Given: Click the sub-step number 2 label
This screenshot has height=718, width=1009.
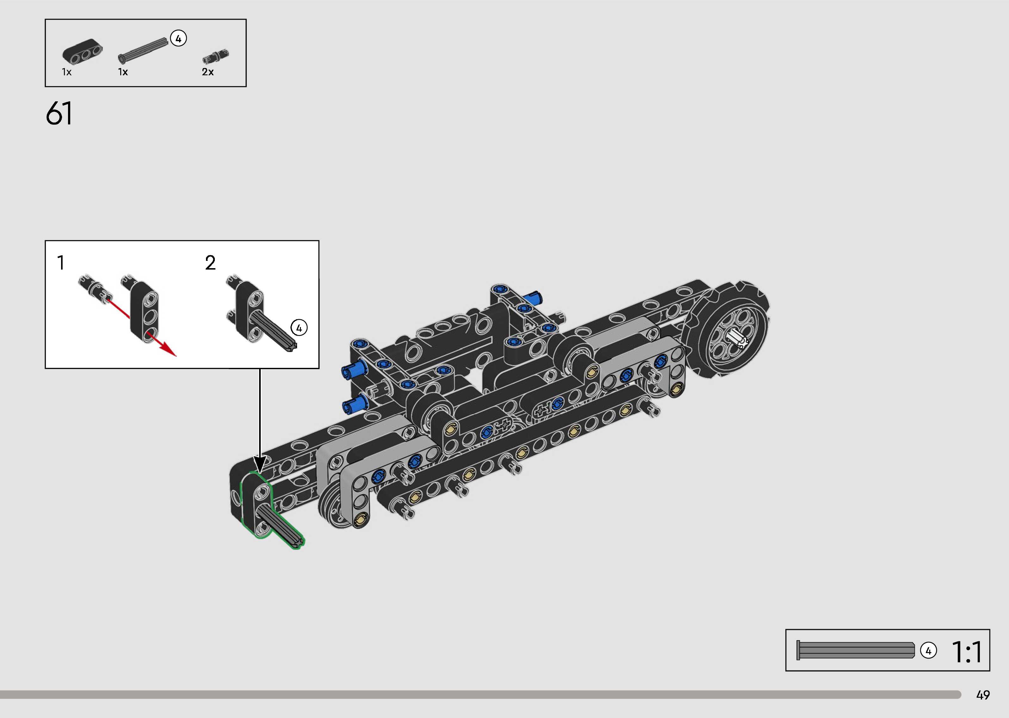Looking at the screenshot, I should [210, 263].
